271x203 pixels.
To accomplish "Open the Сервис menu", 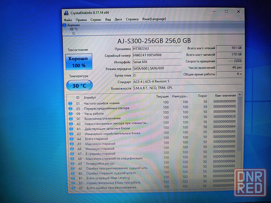I will (x=96, y=20).
